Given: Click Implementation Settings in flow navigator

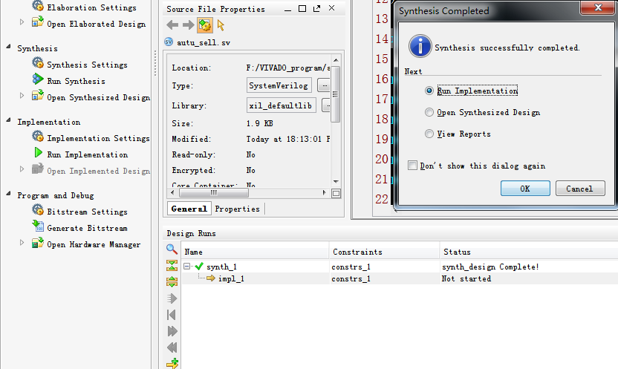Looking at the screenshot, I should point(98,138).
